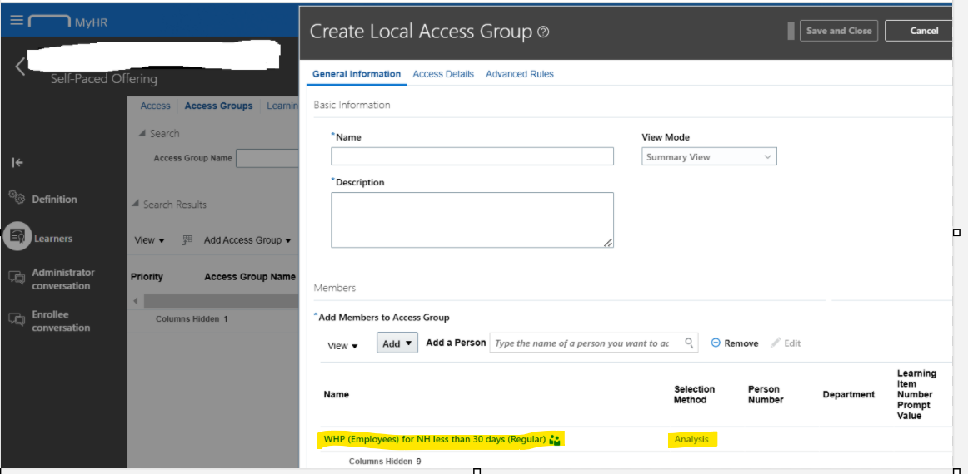968x474 pixels.
Task: Open the search results View menu
Action: click(149, 239)
